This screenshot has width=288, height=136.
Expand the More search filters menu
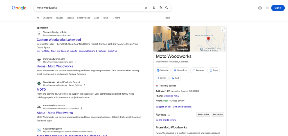pos(116,18)
